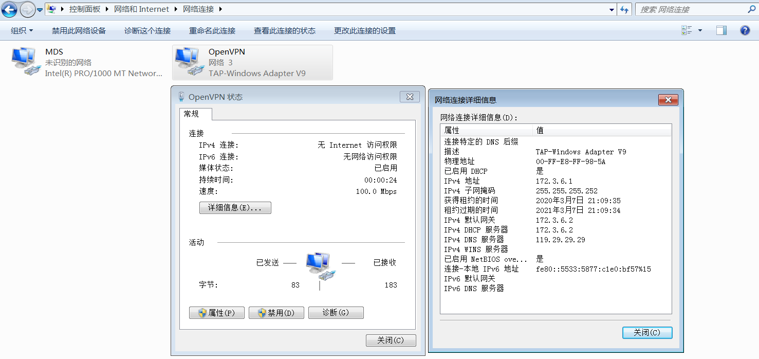Toggle the preview pane icon

tap(721, 31)
